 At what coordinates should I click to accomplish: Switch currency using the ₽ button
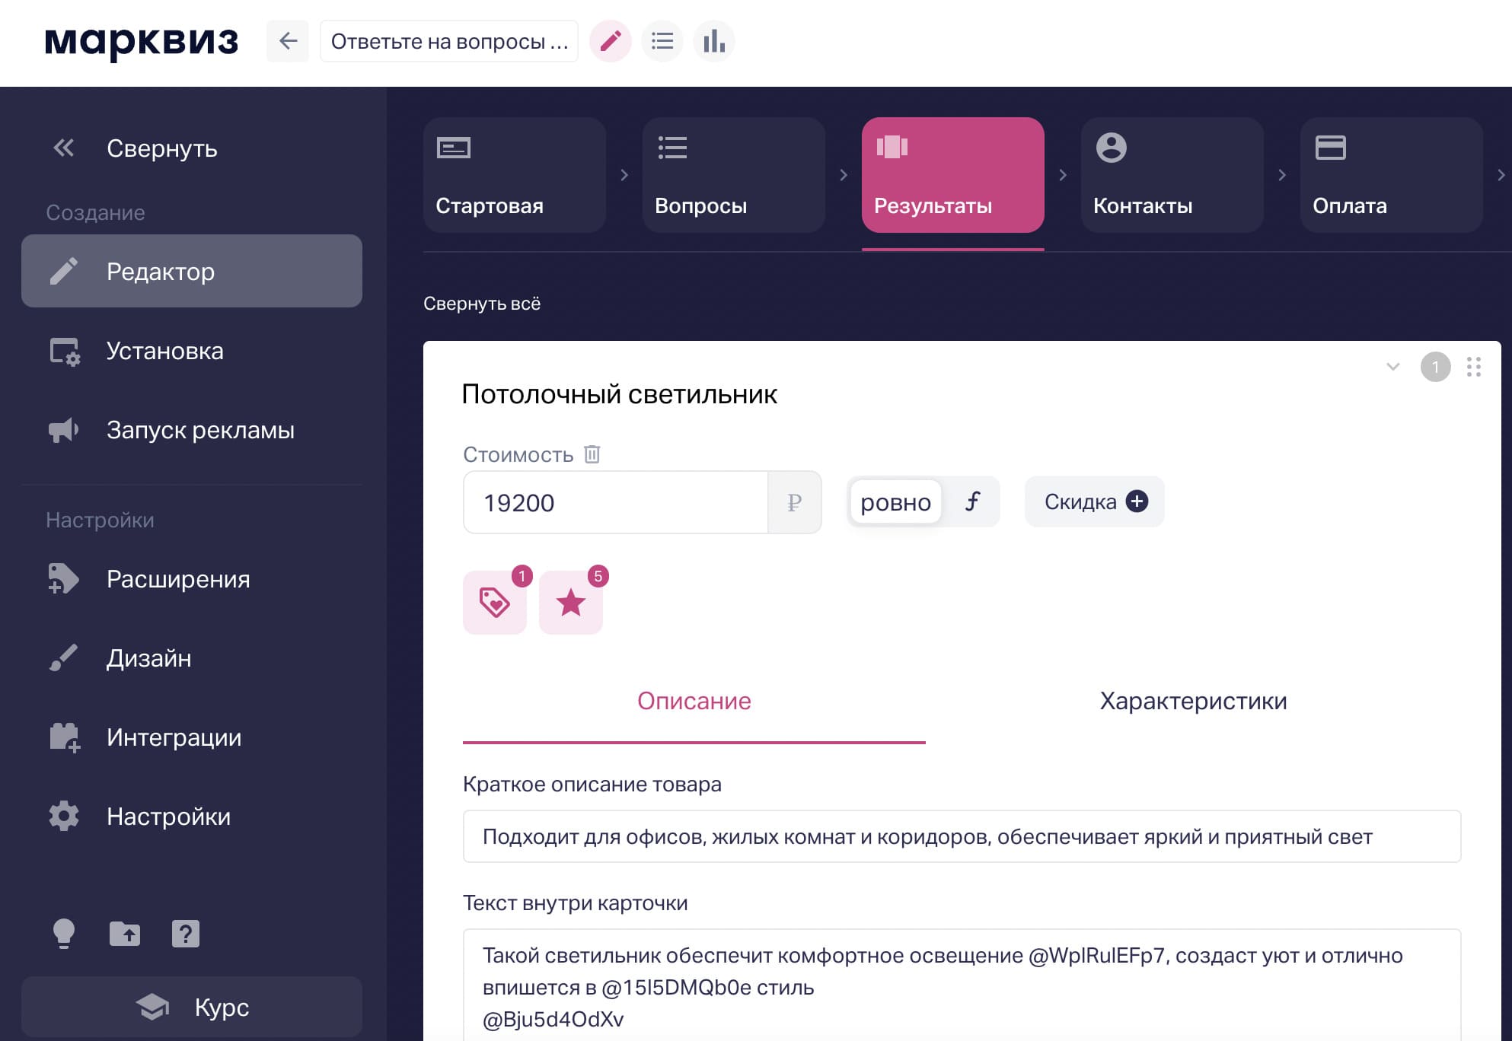[x=795, y=501]
